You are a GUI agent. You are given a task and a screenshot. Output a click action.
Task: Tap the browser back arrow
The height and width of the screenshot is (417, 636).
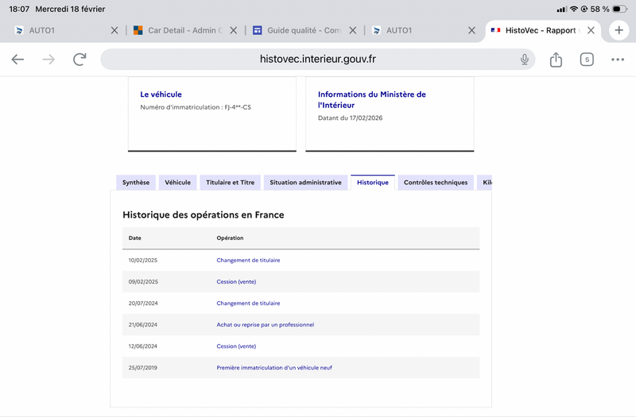[x=17, y=60]
